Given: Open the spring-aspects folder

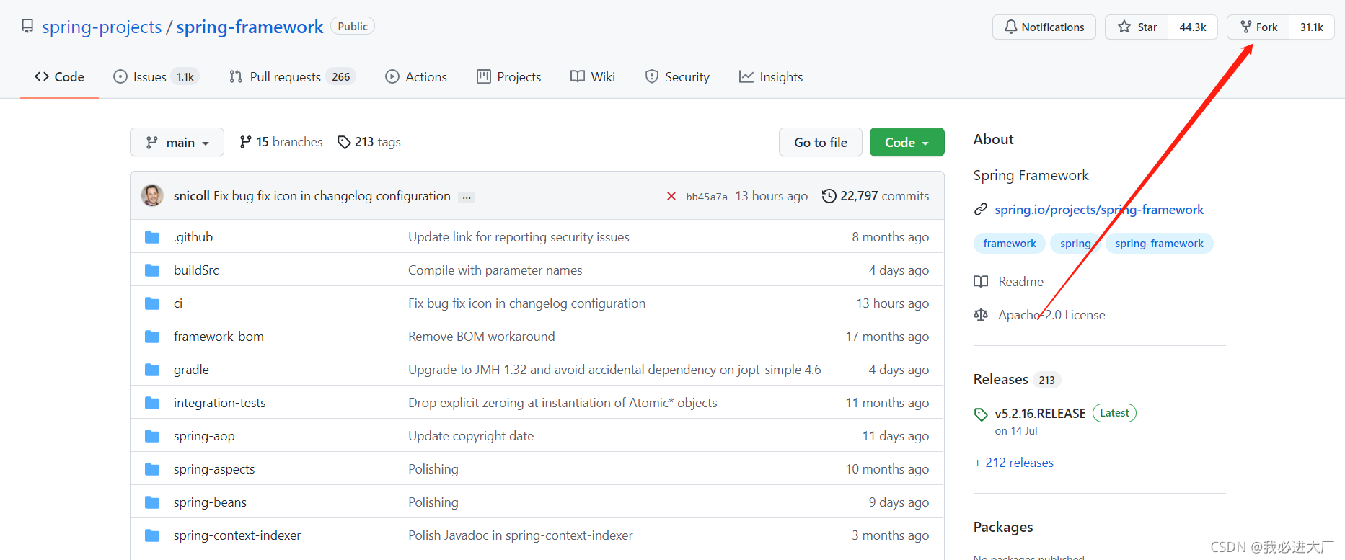Looking at the screenshot, I should pyautogui.click(x=214, y=469).
